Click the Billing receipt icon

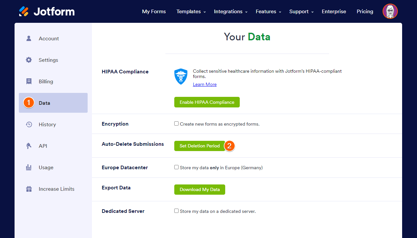click(29, 81)
